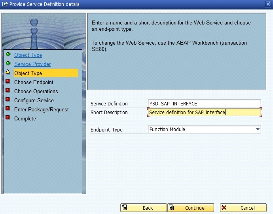Open the first Object Type step link
The height and width of the screenshot is (214, 273).
tap(28, 55)
